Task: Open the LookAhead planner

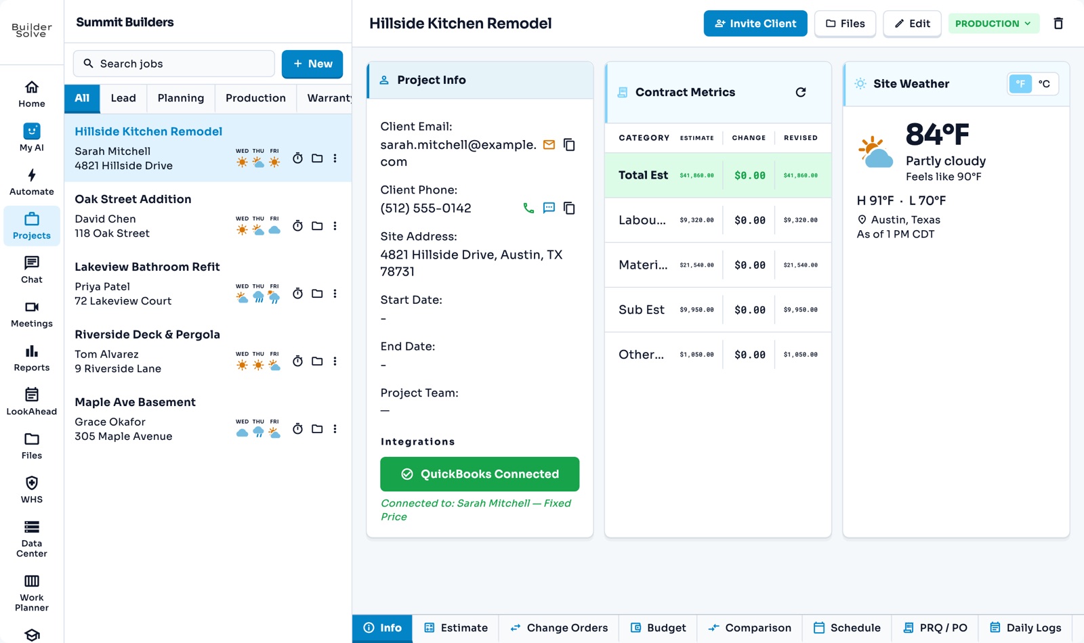Action: tap(32, 401)
